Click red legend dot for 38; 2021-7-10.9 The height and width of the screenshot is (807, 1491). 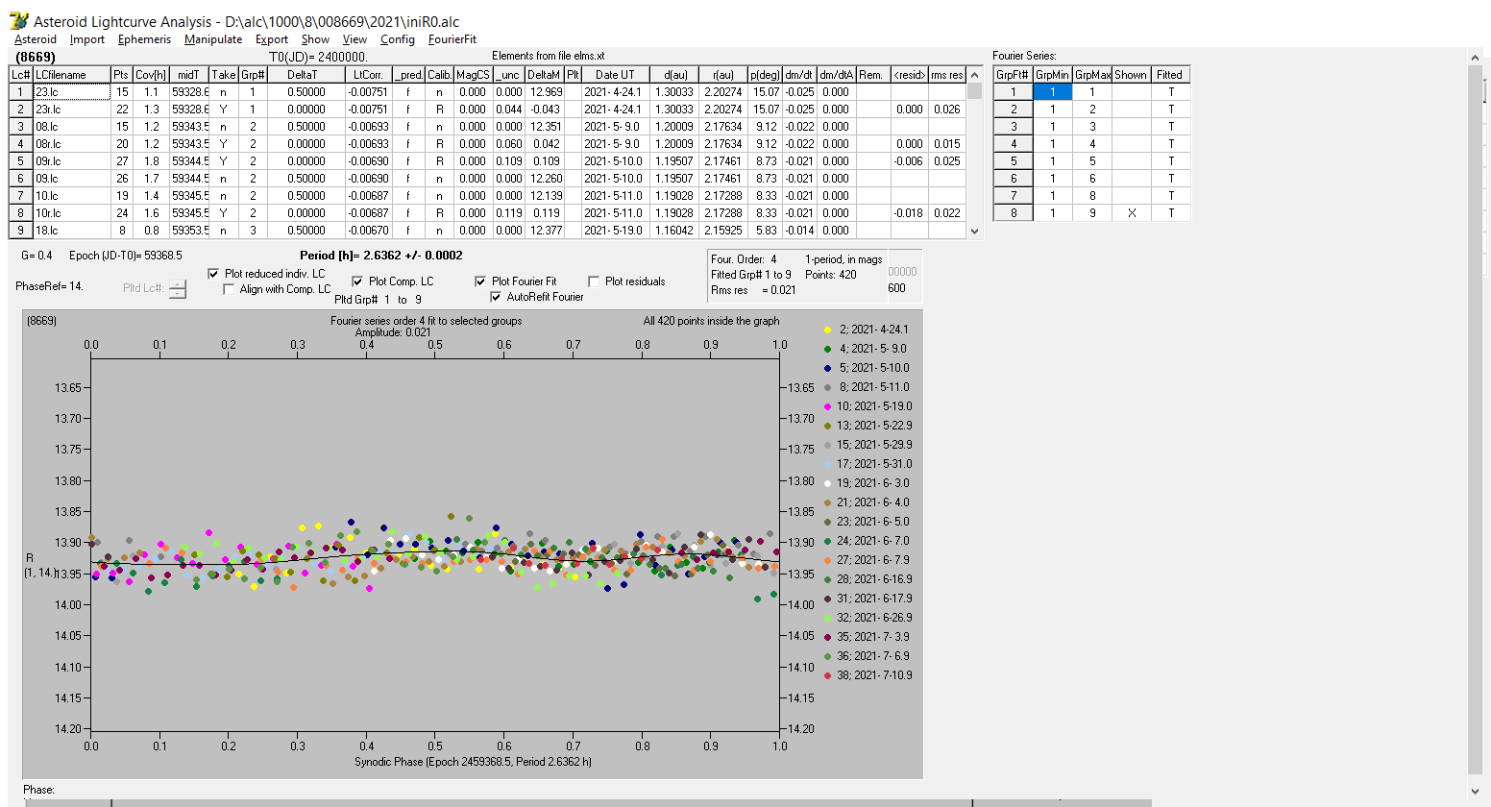click(827, 675)
